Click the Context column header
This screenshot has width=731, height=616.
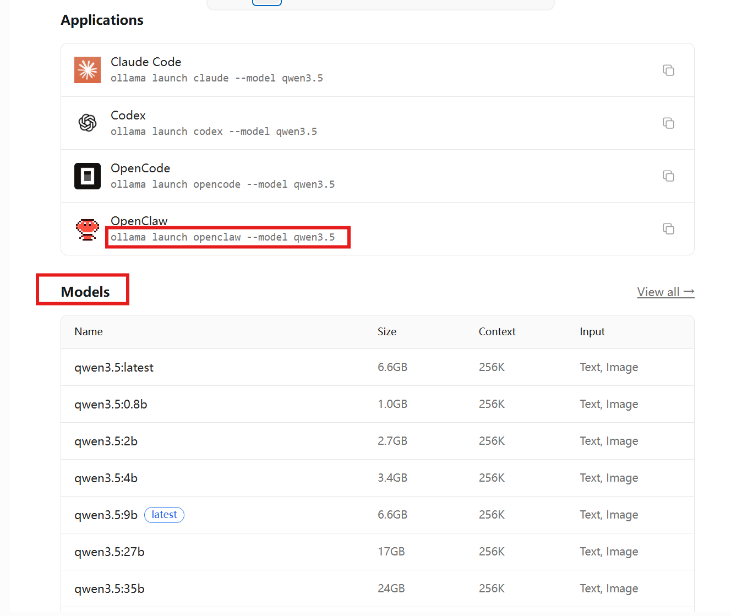coord(497,331)
